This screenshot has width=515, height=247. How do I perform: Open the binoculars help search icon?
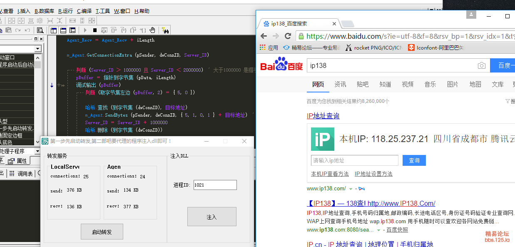pyautogui.click(x=165, y=30)
